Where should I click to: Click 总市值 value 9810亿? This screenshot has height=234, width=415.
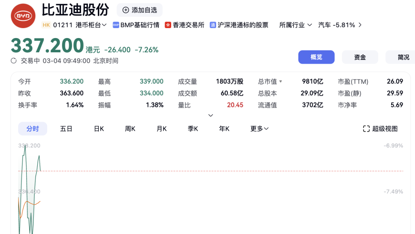click(312, 81)
